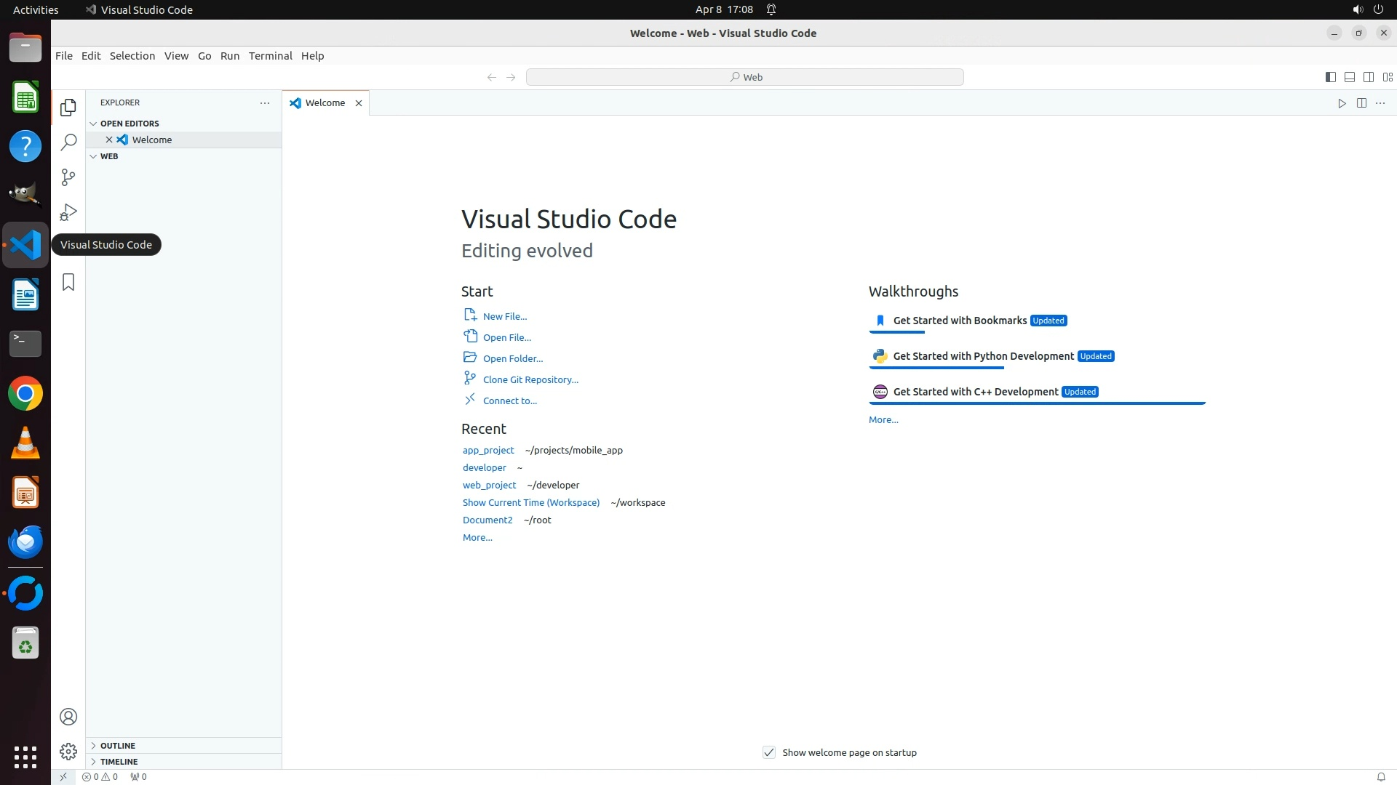1397x785 pixels.
Task: Click the Web command center search box
Action: pyautogui.click(x=744, y=77)
